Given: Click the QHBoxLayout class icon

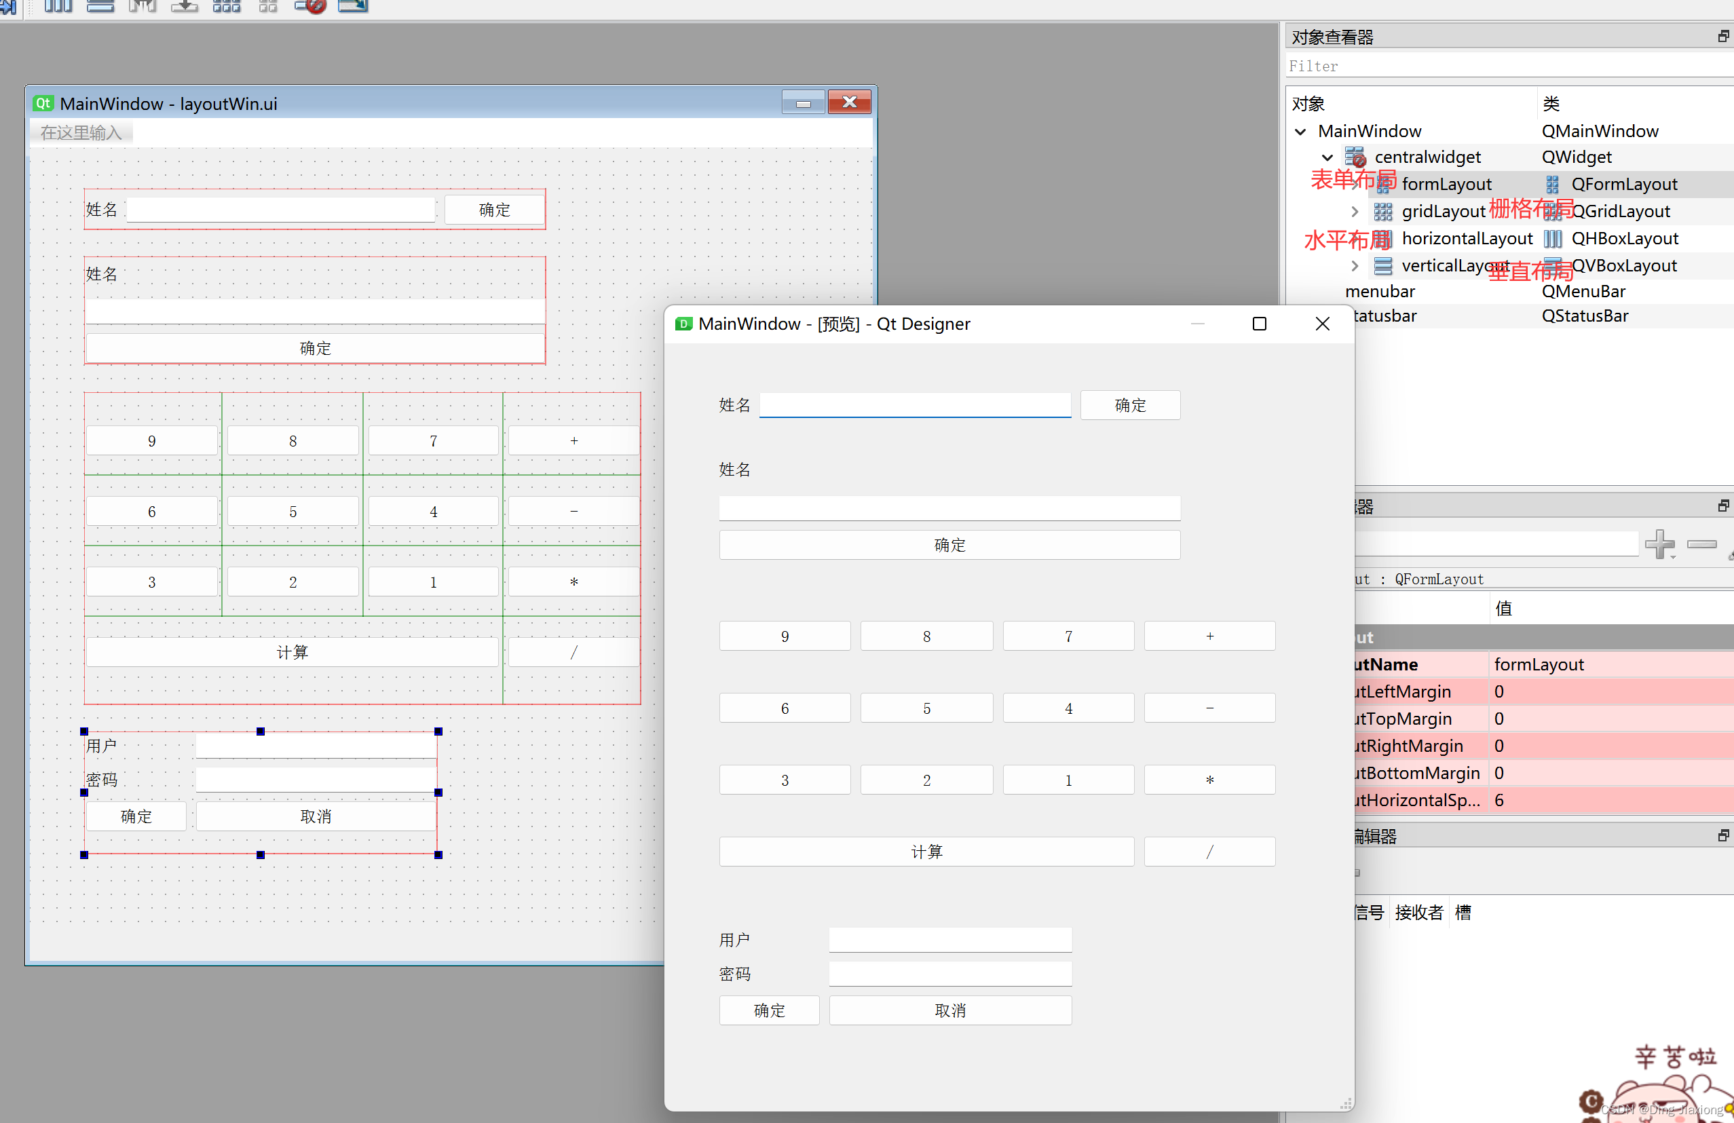Looking at the screenshot, I should coord(1553,239).
